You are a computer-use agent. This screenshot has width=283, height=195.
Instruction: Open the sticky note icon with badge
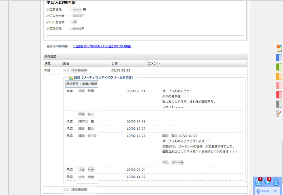pos(279,48)
